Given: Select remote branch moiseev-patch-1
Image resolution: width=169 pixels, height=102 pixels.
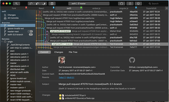Looking at the screenshot, I should pyautogui.click(x=18, y=88).
